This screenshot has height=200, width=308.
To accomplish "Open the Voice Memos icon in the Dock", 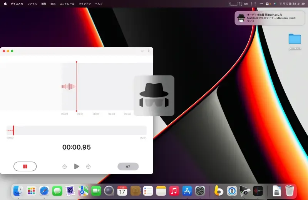I will [x=257, y=190].
